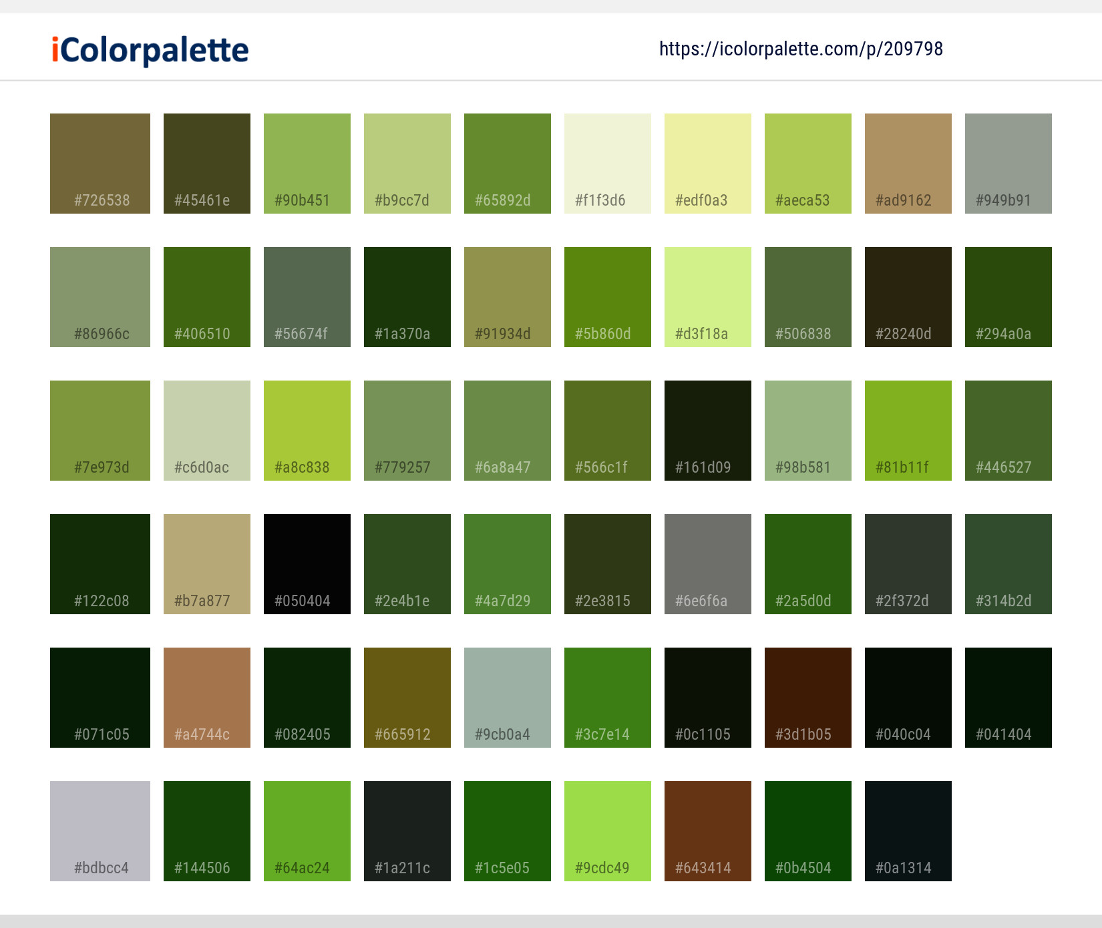The width and height of the screenshot is (1102, 928).
Task: Click the iColorpalette logo
Action: 150,50
